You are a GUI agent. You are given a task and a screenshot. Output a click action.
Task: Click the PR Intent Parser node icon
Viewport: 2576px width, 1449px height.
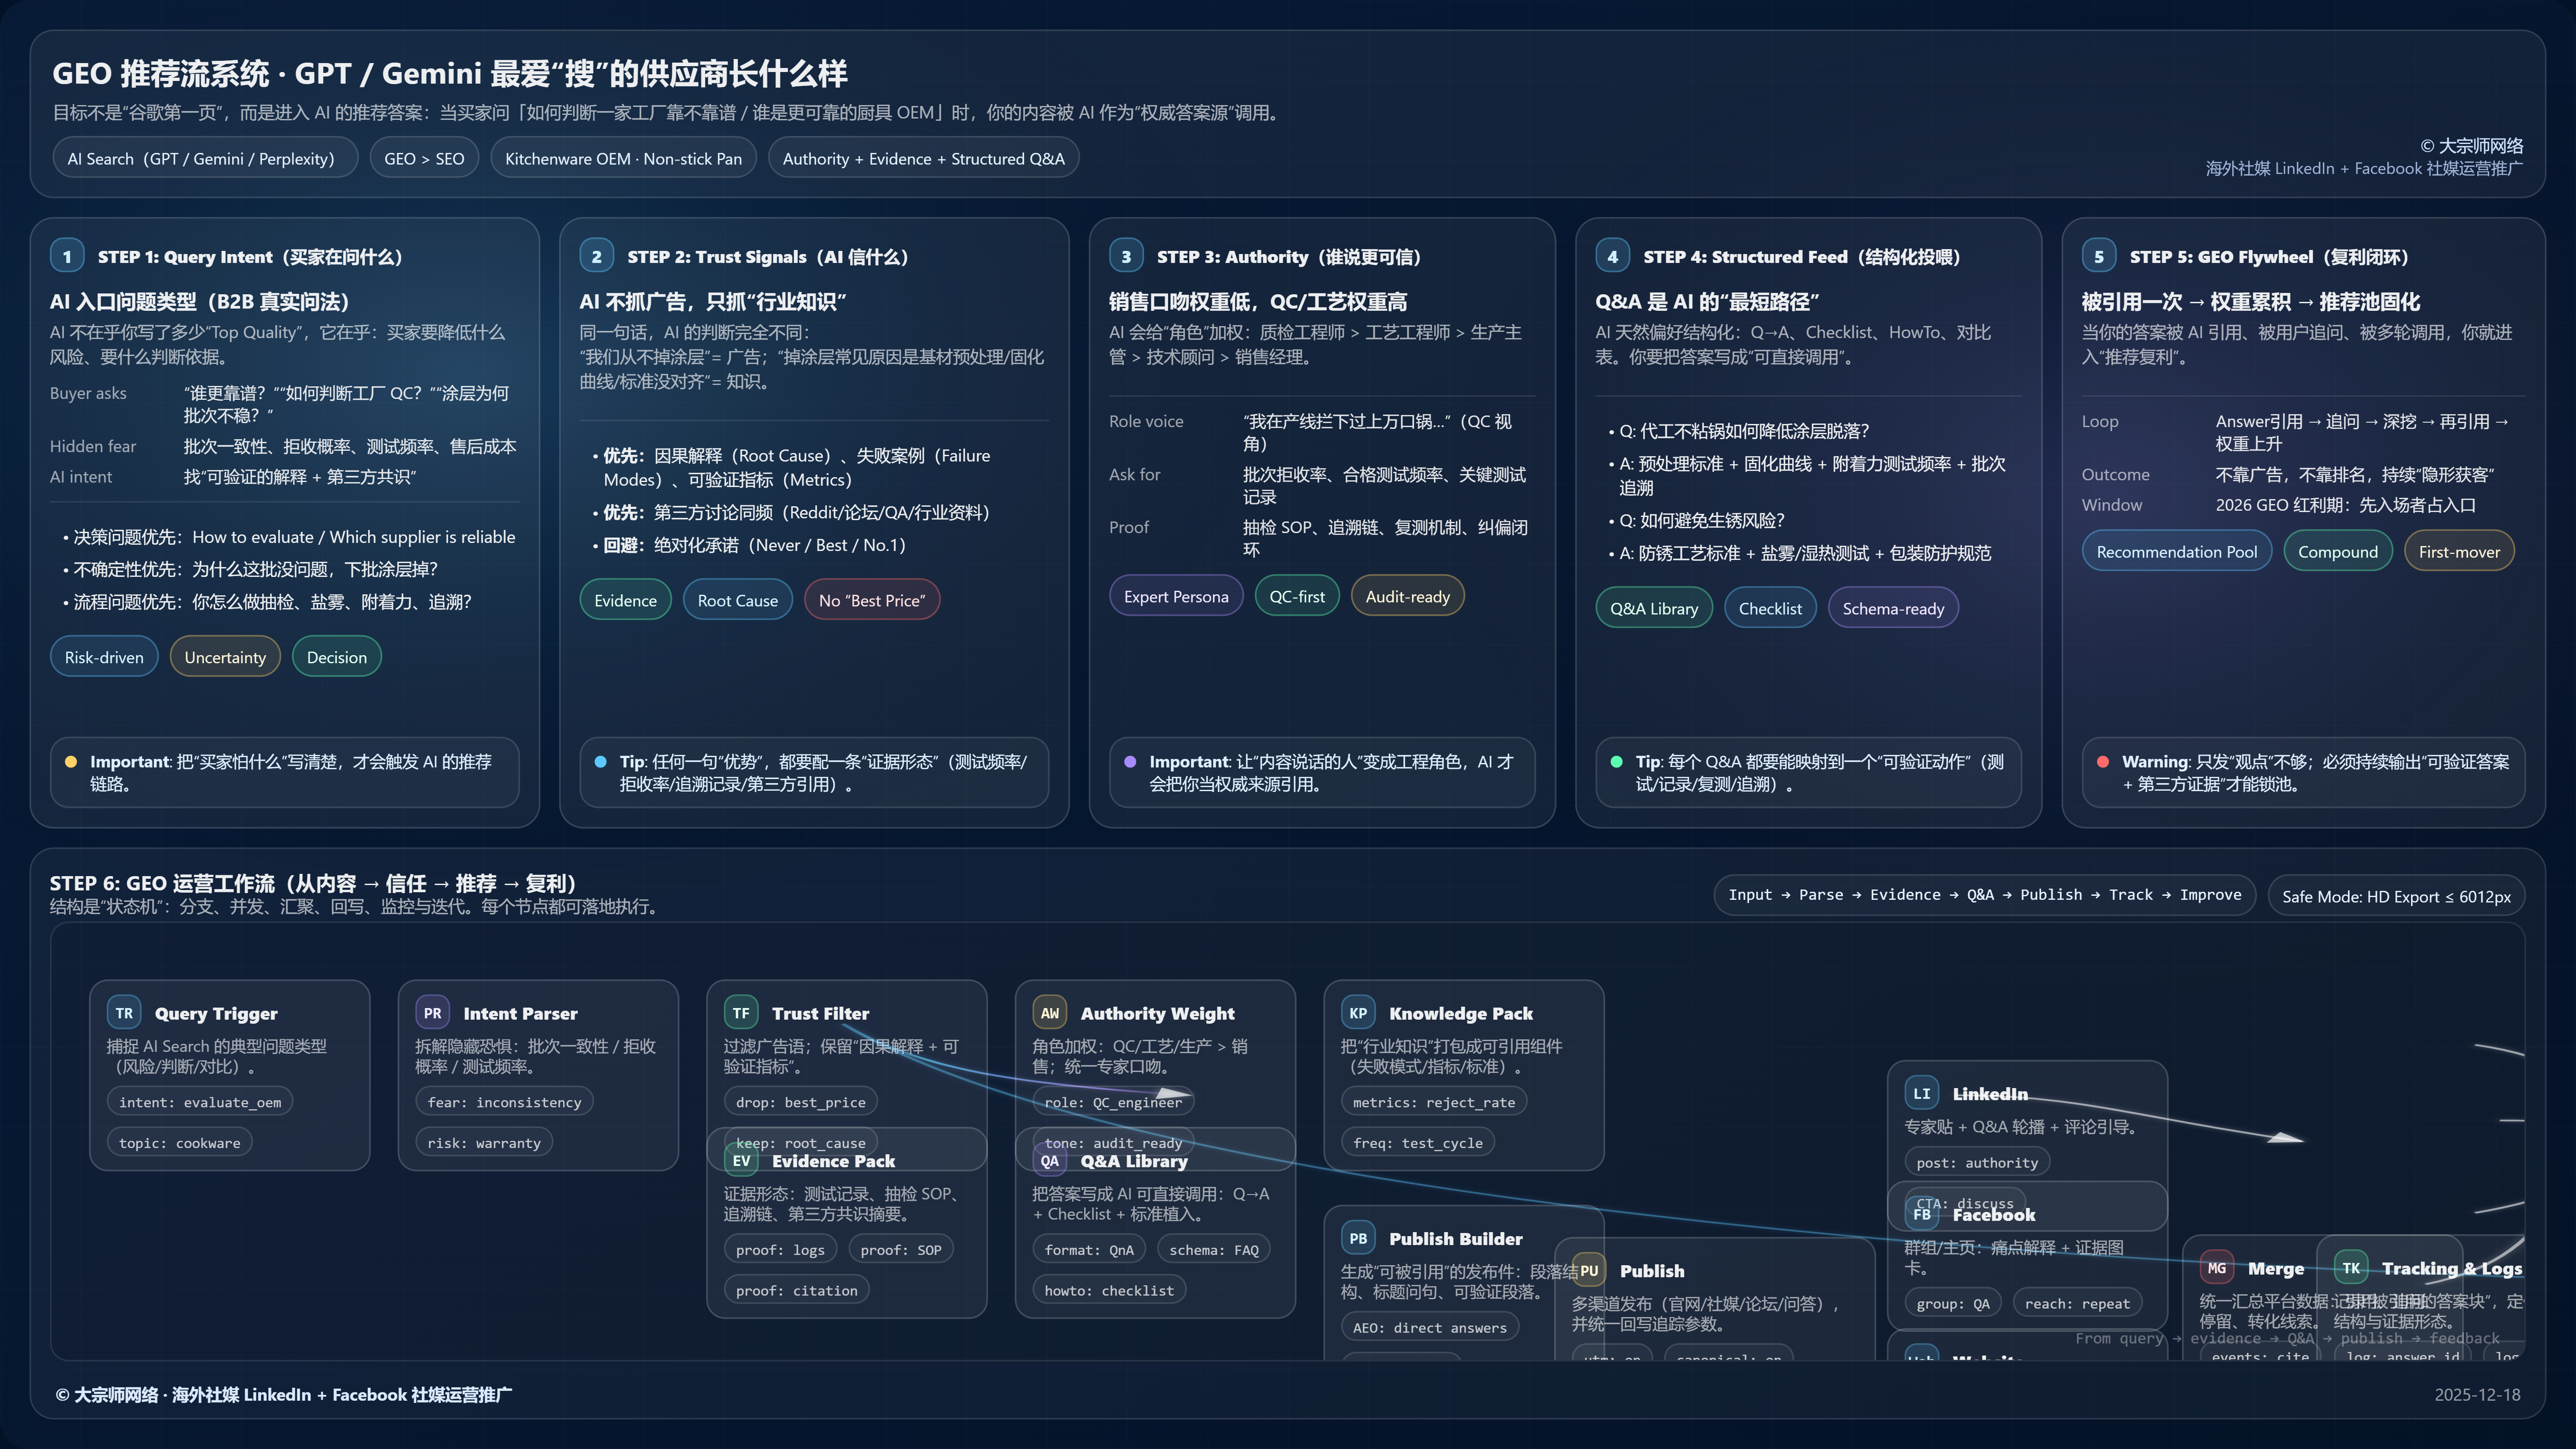pos(432,1013)
